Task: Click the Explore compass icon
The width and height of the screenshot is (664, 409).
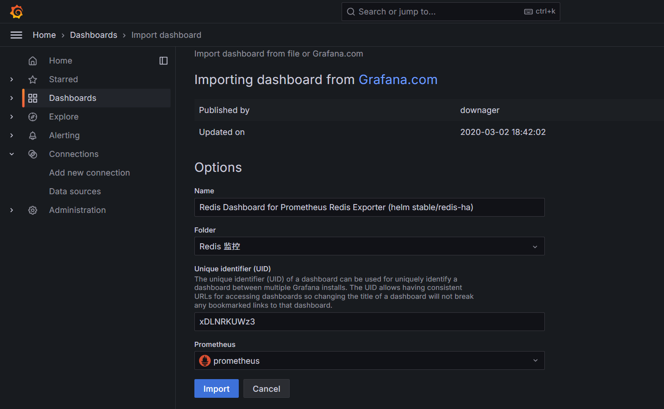Action: tap(33, 117)
